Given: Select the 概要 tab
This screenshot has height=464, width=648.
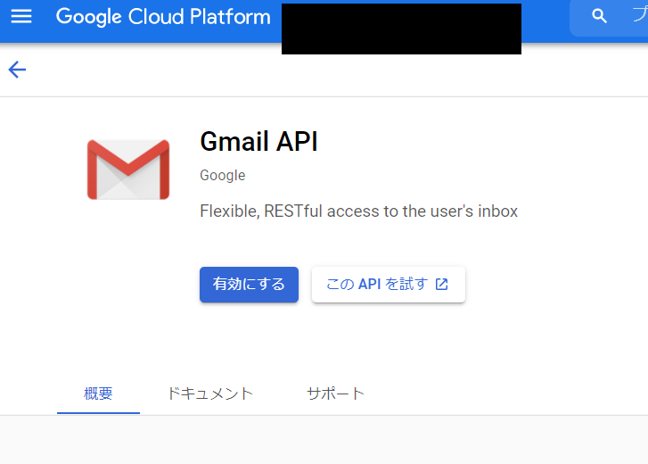Looking at the screenshot, I should pos(98,394).
